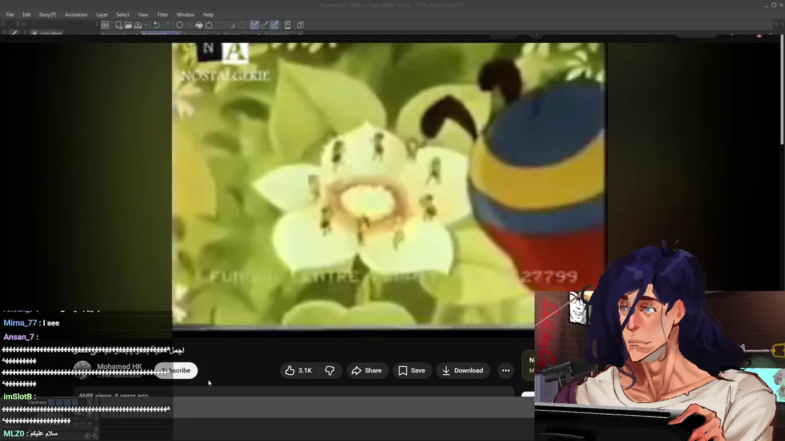Select the Color Wheel panel tab

coord(47,33)
